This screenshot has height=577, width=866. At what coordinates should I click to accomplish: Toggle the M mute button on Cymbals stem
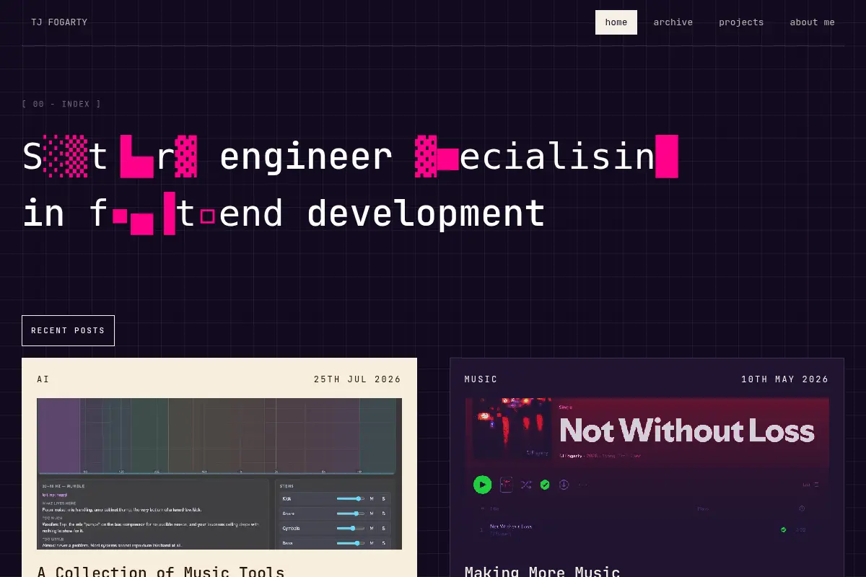pos(372,528)
